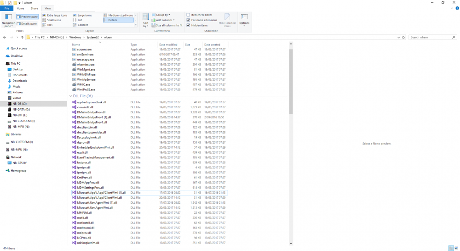Click the Details pane button
The width and height of the screenshot is (460, 251).
point(27,23)
